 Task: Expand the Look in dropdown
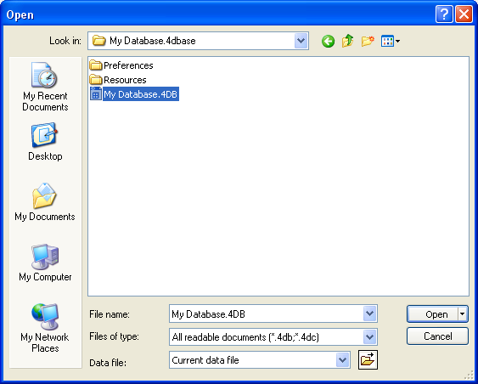pos(301,41)
